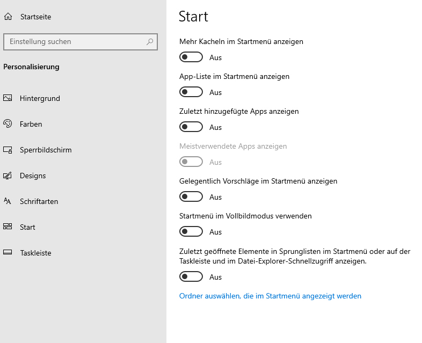Click the Taskleiste taskbar icon

tap(8, 252)
